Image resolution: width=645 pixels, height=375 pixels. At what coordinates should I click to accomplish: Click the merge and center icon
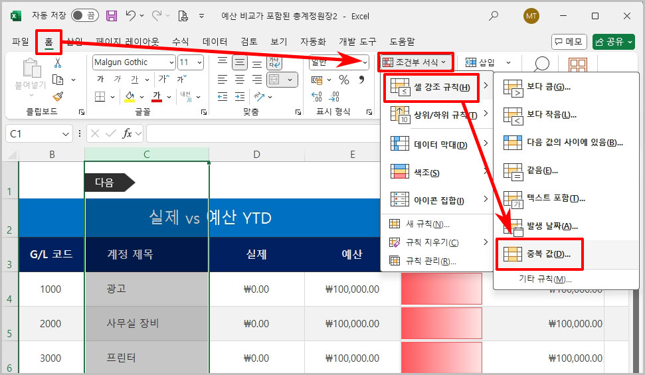pyautogui.click(x=274, y=80)
